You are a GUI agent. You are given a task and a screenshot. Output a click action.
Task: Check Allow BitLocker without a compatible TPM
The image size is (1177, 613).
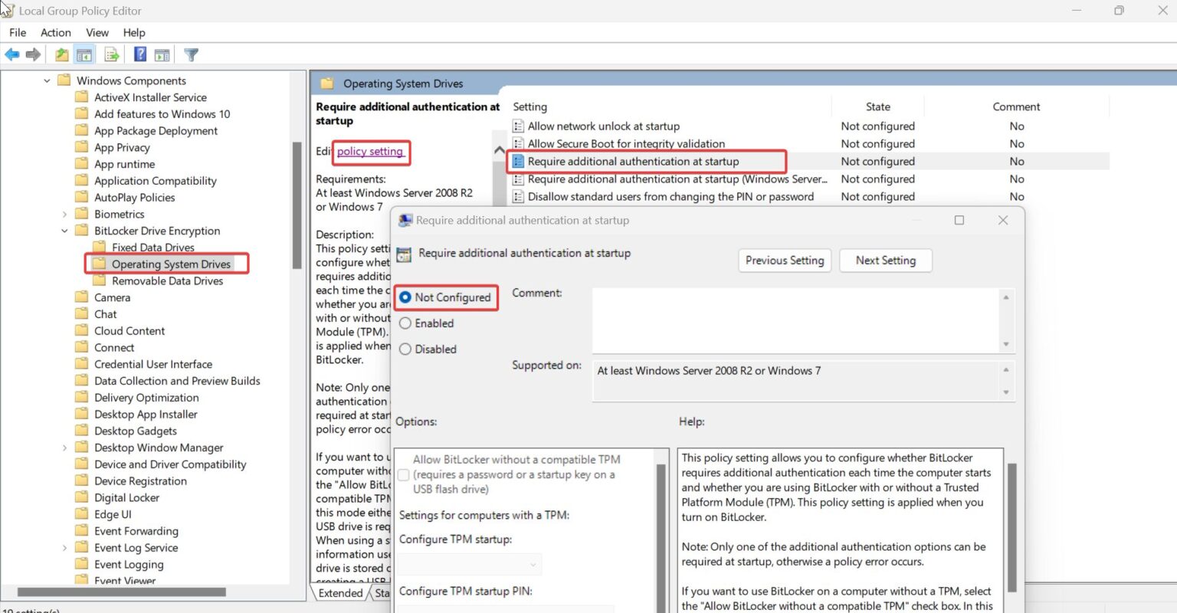click(403, 474)
